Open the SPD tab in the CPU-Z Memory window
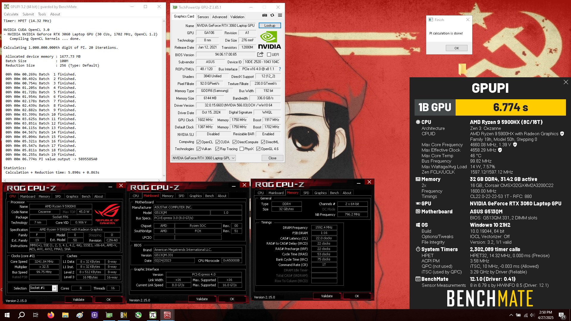The image size is (571, 321). click(306, 193)
